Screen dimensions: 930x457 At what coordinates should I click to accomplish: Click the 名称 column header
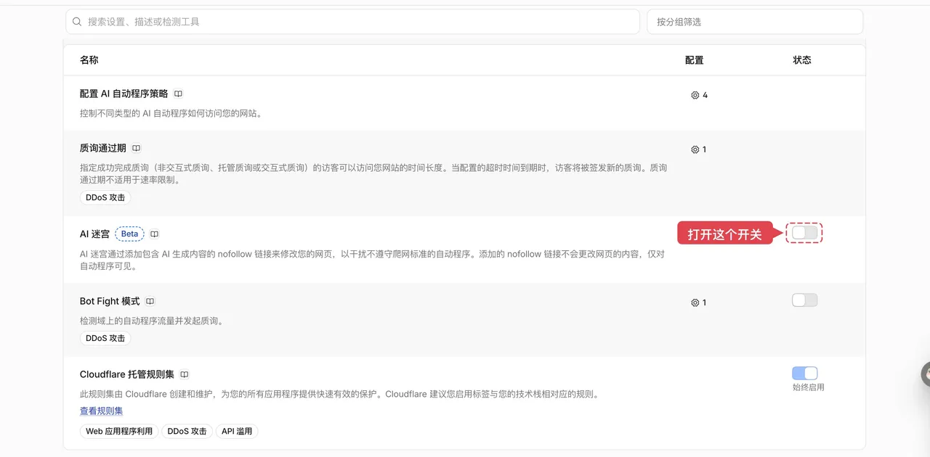click(89, 60)
